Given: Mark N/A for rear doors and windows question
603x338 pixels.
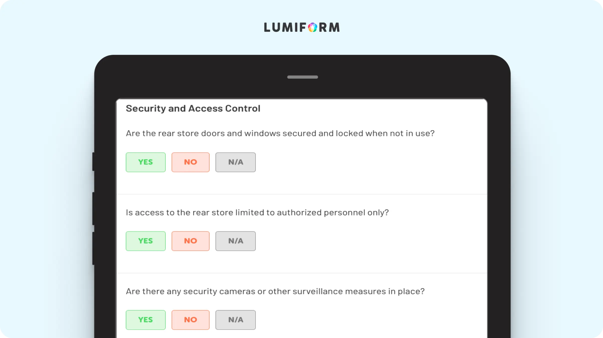Looking at the screenshot, I should (236, 162).
